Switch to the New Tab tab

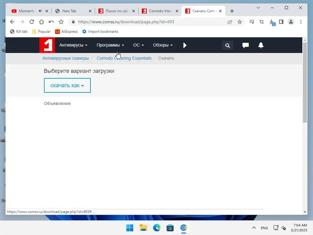click(x=70, y=11)
